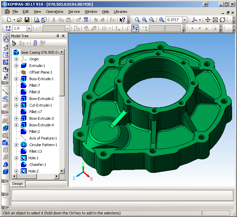Viewport: 237px width, 217px height.
Task: Toggle the grid display button
Action: (x=104, y=28)
